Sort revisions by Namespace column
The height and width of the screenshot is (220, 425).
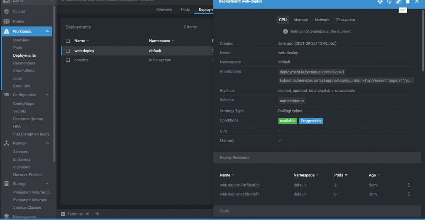point(306,175)
